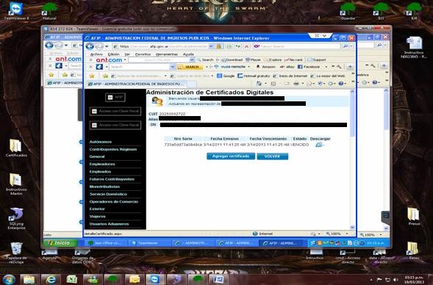Open the Archivo menu
This screenshot has width=433, height=285.
[x=96, y=54]
